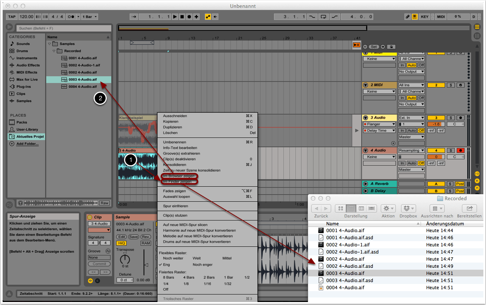Click the Save button in Sample box

[x=133, y=237]
